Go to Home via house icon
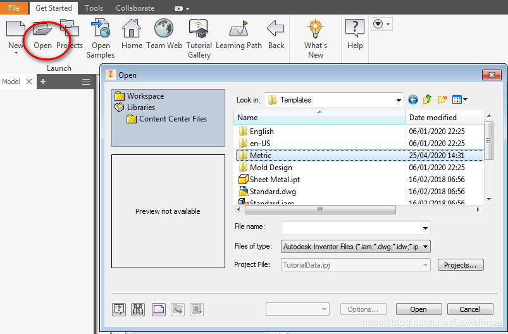The height and width of the screenshot is (334, 508). [132, 28]
